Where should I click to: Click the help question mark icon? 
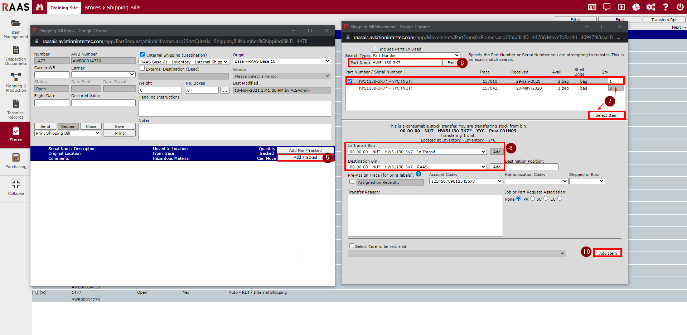point(665,7)
